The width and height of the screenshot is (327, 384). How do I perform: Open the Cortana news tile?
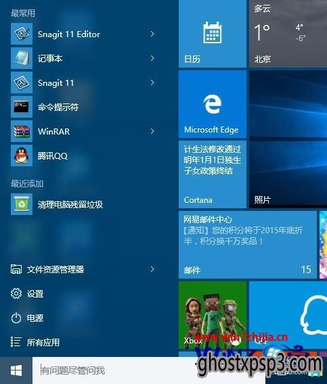[213, 174]
